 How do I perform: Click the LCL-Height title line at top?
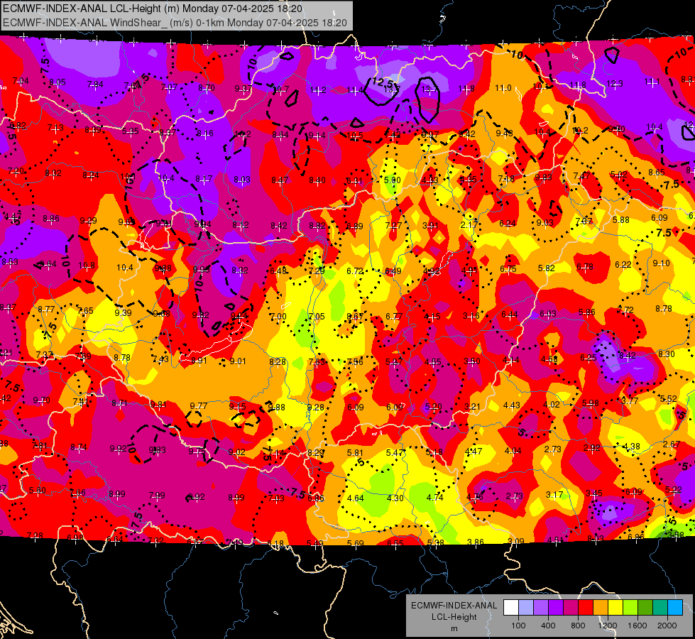click(153, 9)
